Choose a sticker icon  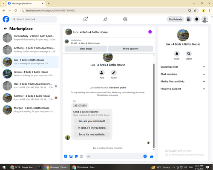76,156
